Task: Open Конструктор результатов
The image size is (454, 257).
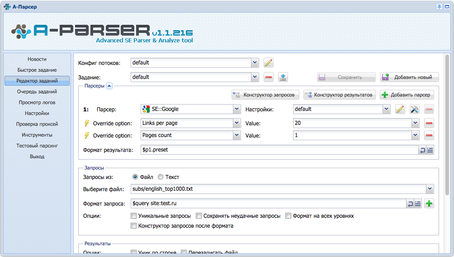Action: click(x=339, y=95)
